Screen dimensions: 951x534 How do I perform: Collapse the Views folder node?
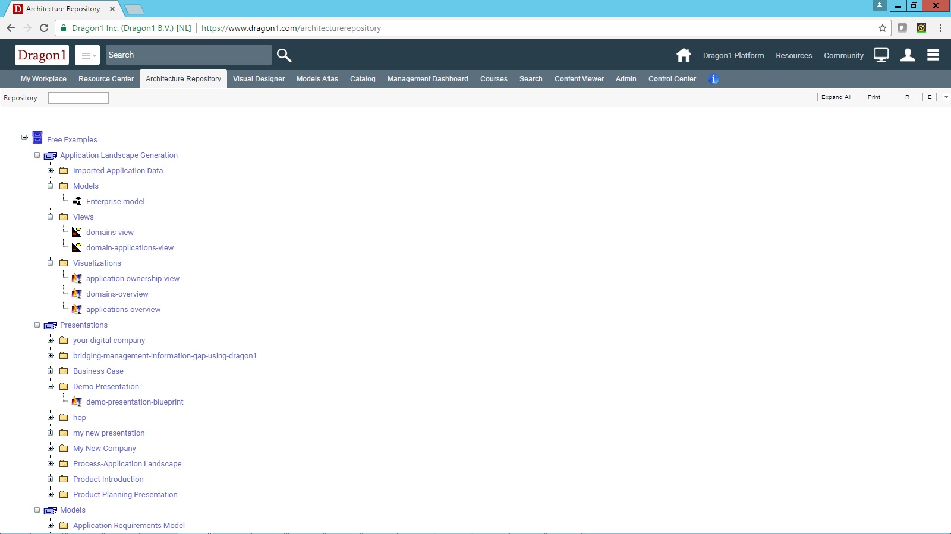[x=51, y=217]
